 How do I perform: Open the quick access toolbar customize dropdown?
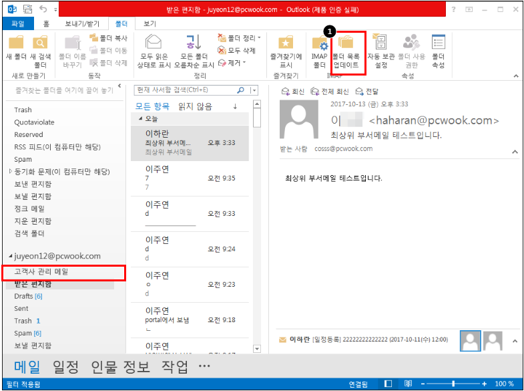55,10
